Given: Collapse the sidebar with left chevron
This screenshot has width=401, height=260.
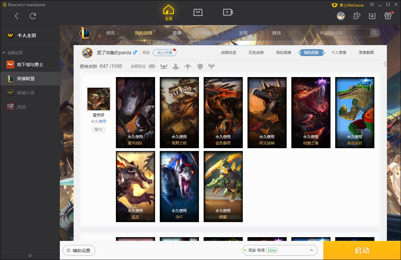Looking at the screenshot, I should click(61, 142).
